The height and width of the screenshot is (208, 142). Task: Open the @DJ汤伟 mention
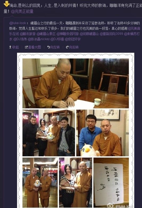[20, 39]
